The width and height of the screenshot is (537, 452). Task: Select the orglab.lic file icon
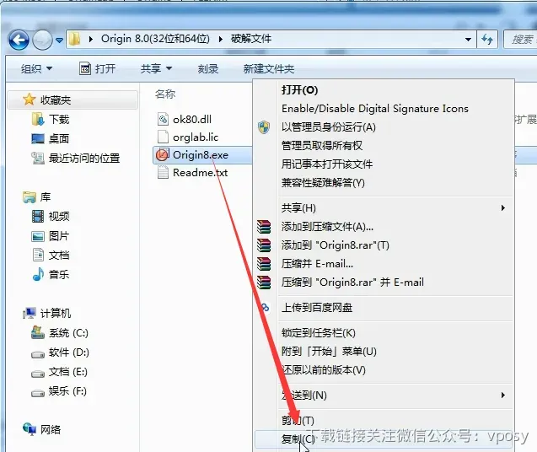pos(163,137)
